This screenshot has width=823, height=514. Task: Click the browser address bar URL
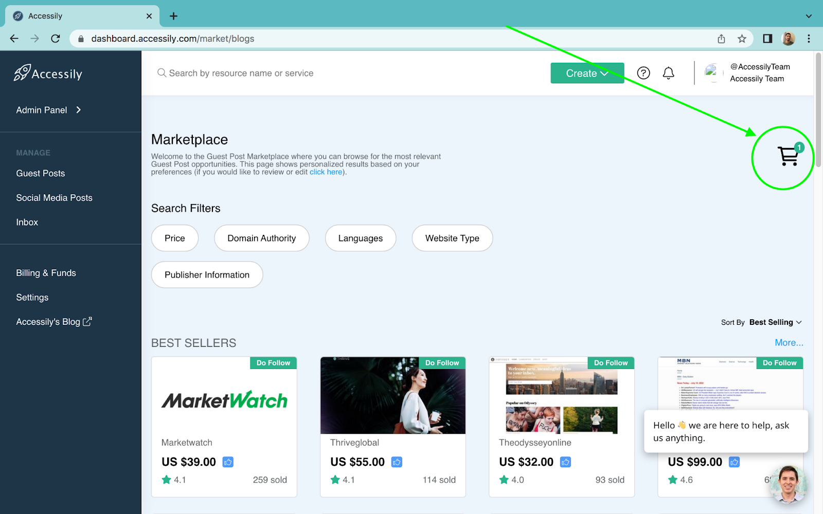pyautogui.click(x=173, y=39)
